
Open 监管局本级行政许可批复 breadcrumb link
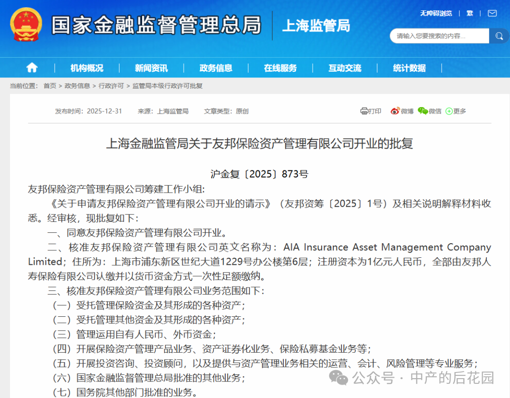coord(168,86)
